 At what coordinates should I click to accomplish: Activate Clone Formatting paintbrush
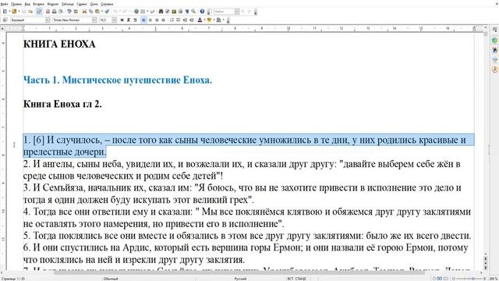coord(107,12)
